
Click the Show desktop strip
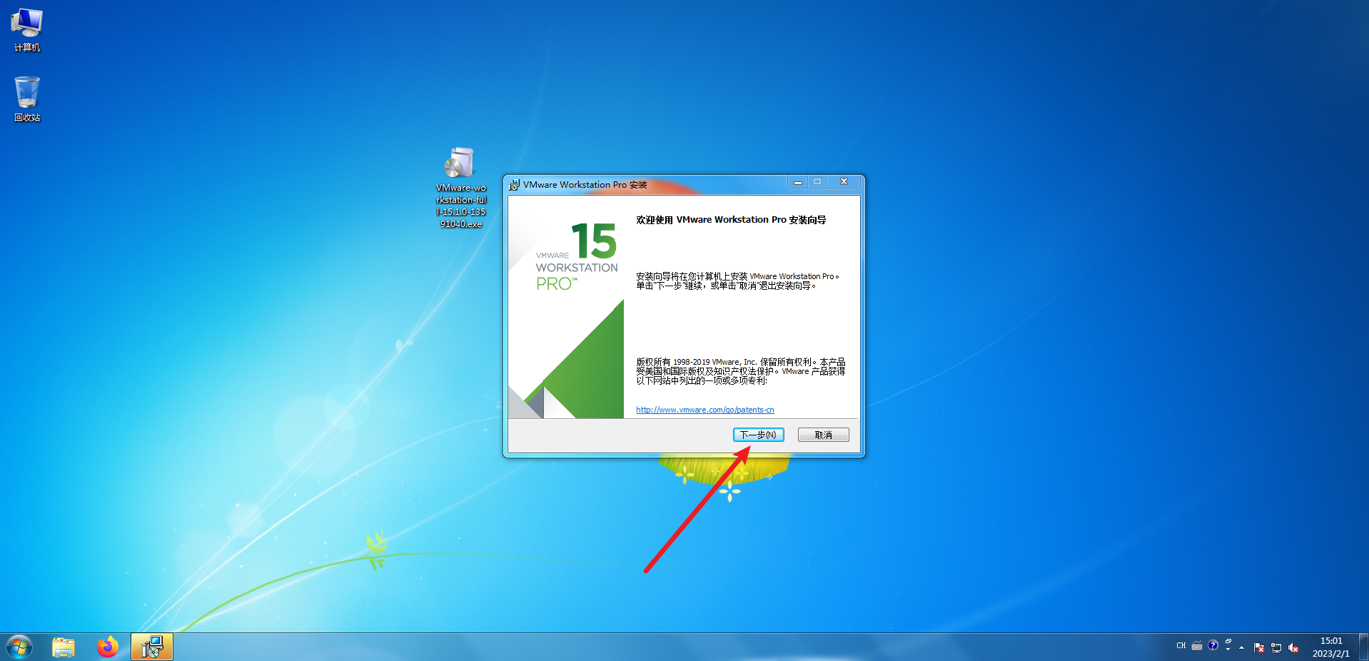(1363, 647)
